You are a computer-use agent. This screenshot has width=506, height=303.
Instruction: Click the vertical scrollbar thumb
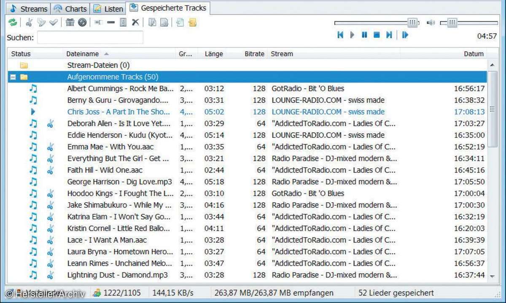[492, 110]
